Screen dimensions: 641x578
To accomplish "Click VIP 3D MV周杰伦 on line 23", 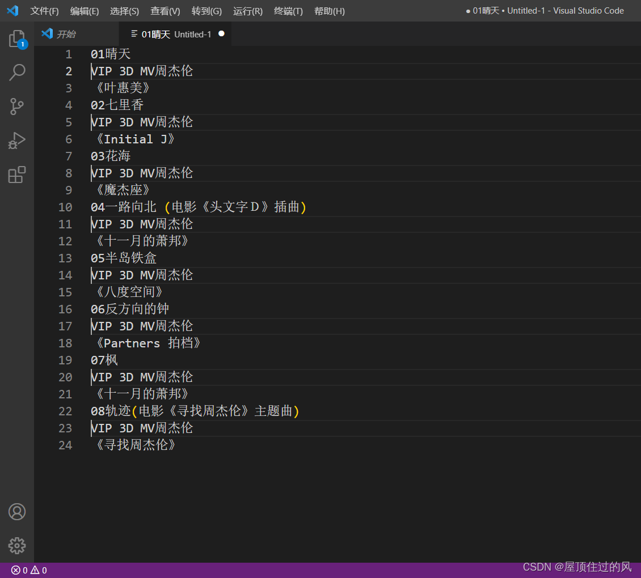I will [142, 428].
